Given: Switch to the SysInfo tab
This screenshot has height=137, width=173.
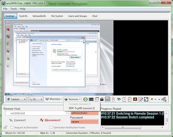Looking at the screenshot, I should pyautogui.click(x=23, y=16).
